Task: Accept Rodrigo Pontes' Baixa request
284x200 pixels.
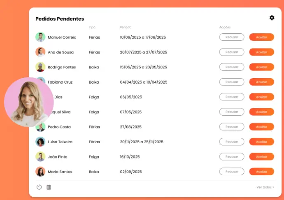Action: (x=261, y=67)
